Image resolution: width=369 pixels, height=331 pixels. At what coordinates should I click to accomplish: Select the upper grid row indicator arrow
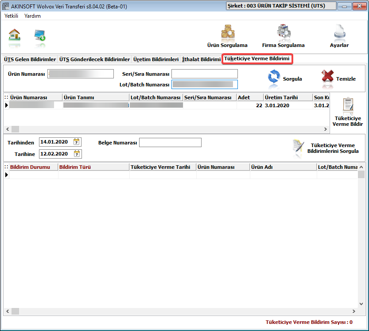click(6, 105)
